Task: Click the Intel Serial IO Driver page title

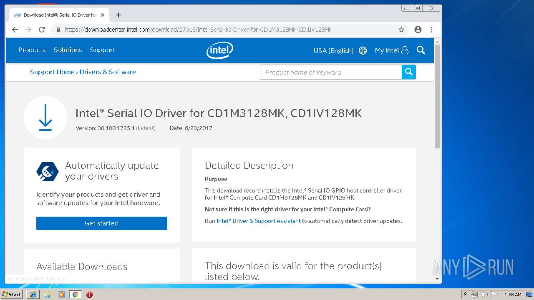Action: point(219,113)
